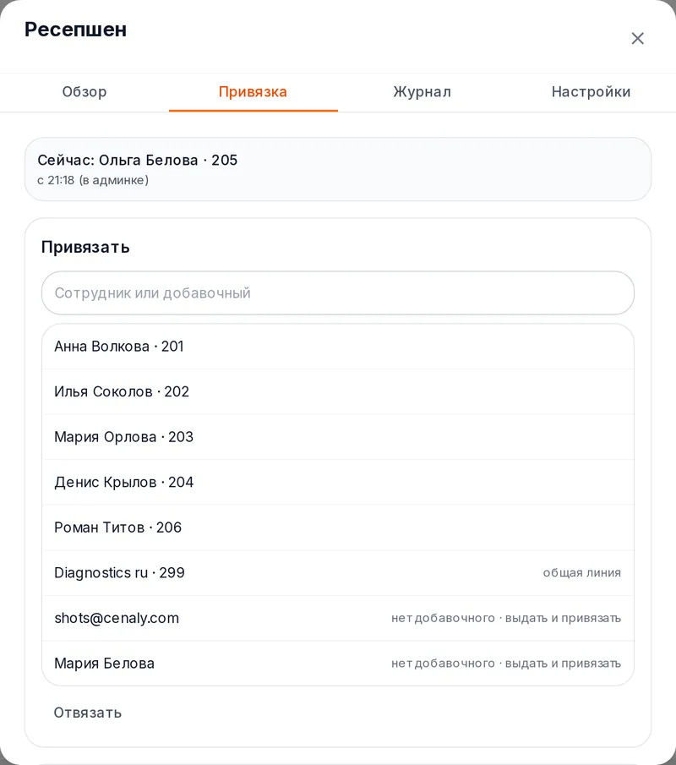Image resolution: width=676 pixels, height=765 pixels.
Task: Open the Настройки tab
Action: (x=591, y=92)
